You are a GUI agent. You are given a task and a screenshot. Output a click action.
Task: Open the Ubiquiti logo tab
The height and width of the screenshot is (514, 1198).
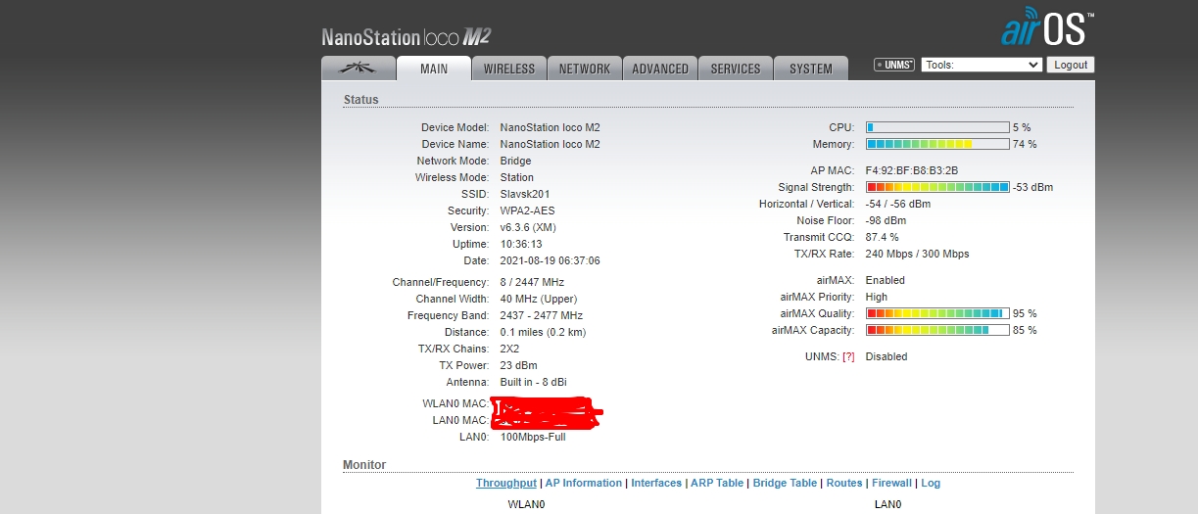pyautogui.click(x=359, y=69)
